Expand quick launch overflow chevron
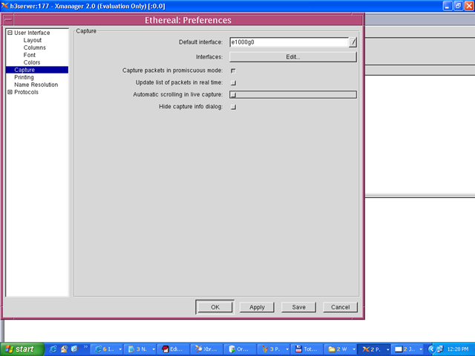 coord(85,347)
